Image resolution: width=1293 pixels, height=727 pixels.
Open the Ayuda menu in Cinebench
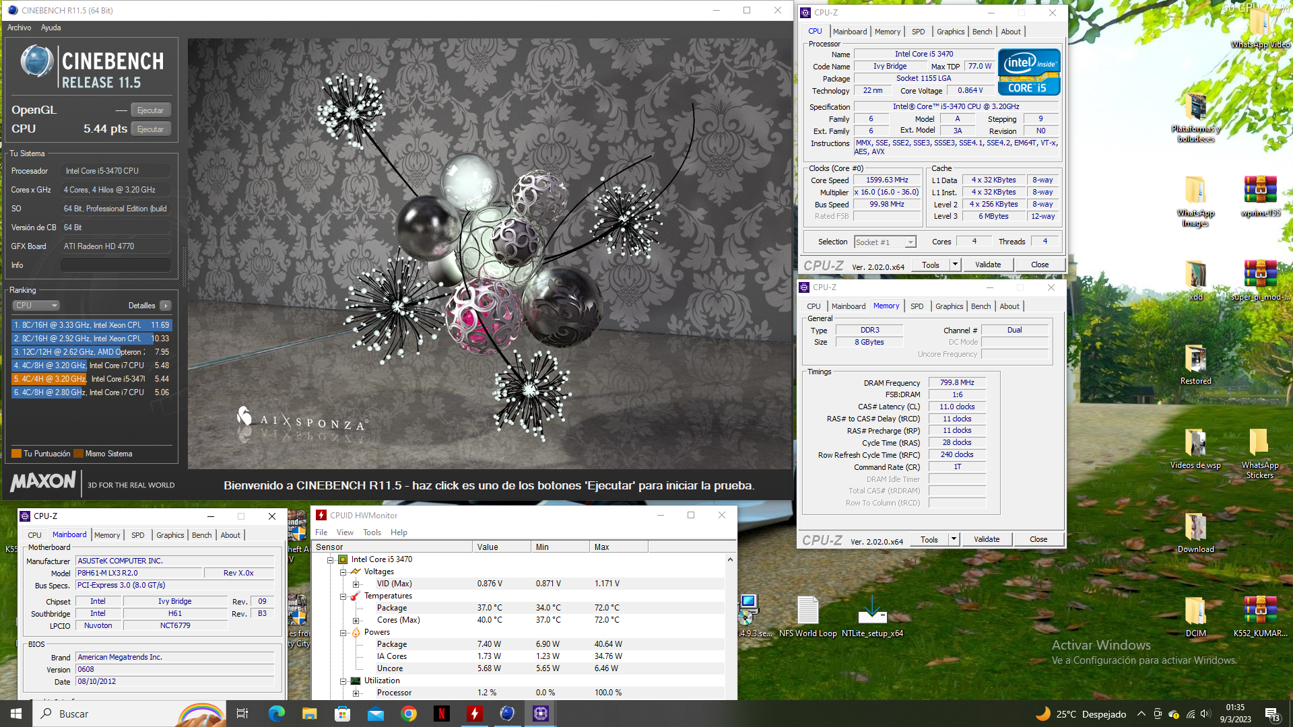click(x=51, y=28)
